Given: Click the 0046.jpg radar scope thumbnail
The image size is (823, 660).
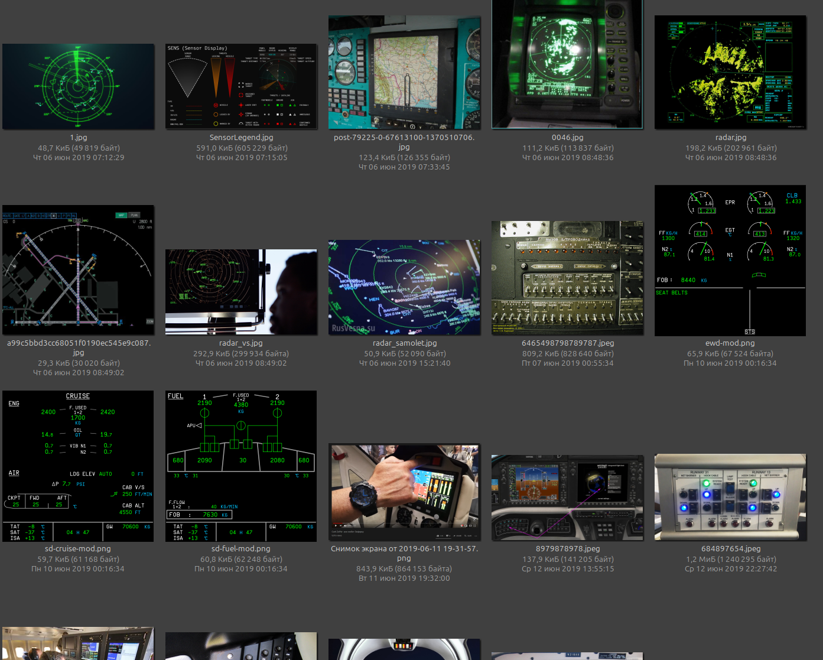Looking at the screenshot, I should [x=567, y=64].
